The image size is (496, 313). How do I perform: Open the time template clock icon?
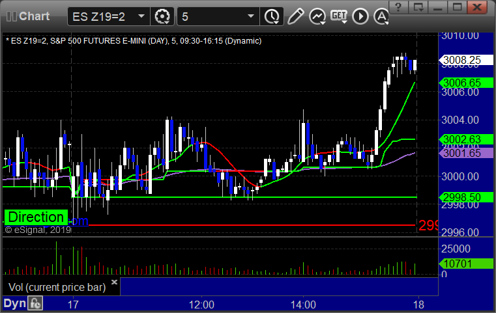point(272,16)
